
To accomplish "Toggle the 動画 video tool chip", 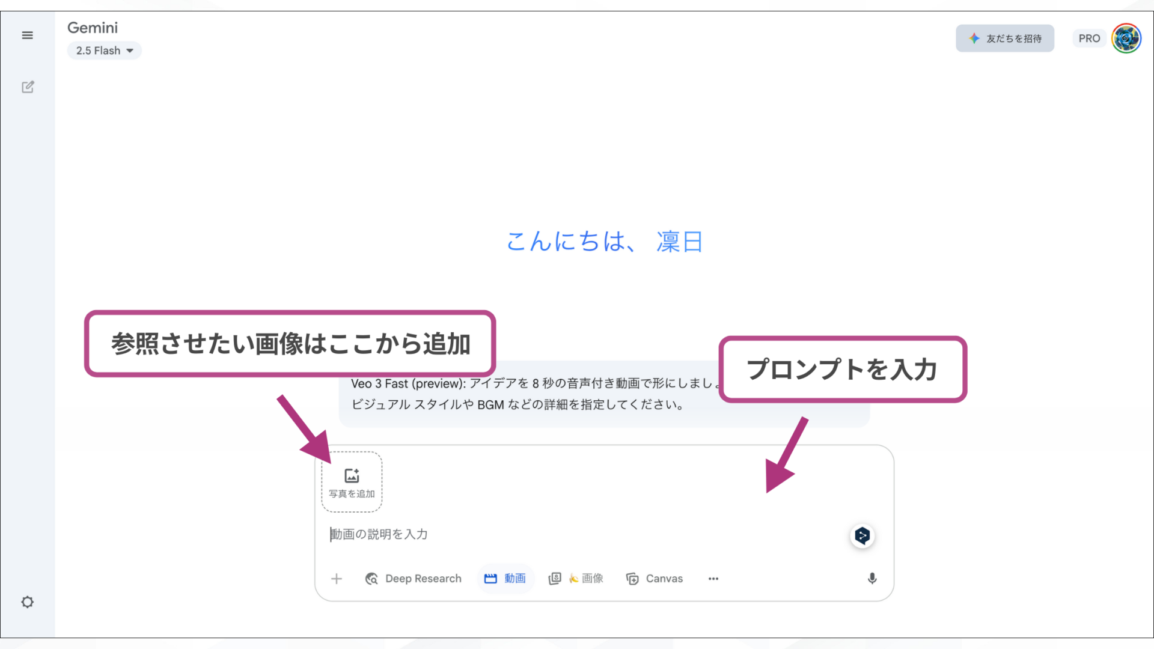I will (x=505, y=579).
